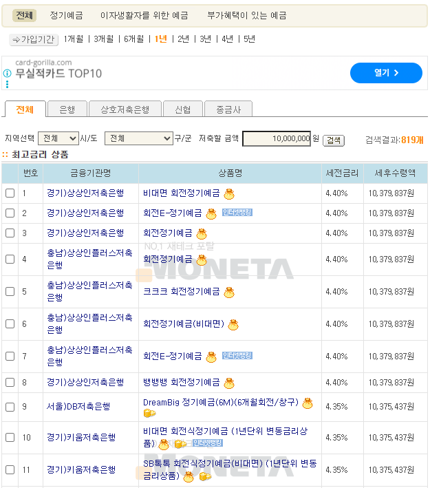430x488 pixels.
Task: Click the money bag icon beside 비대면 회전정기예금
Action: tap(229, 193)
